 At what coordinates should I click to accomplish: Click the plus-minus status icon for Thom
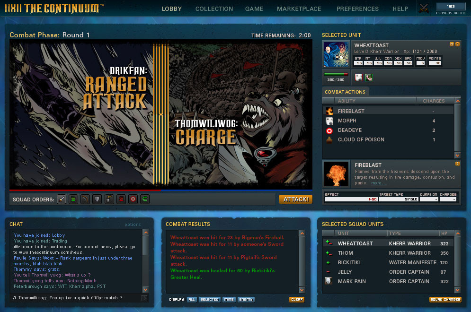[329, 253]
